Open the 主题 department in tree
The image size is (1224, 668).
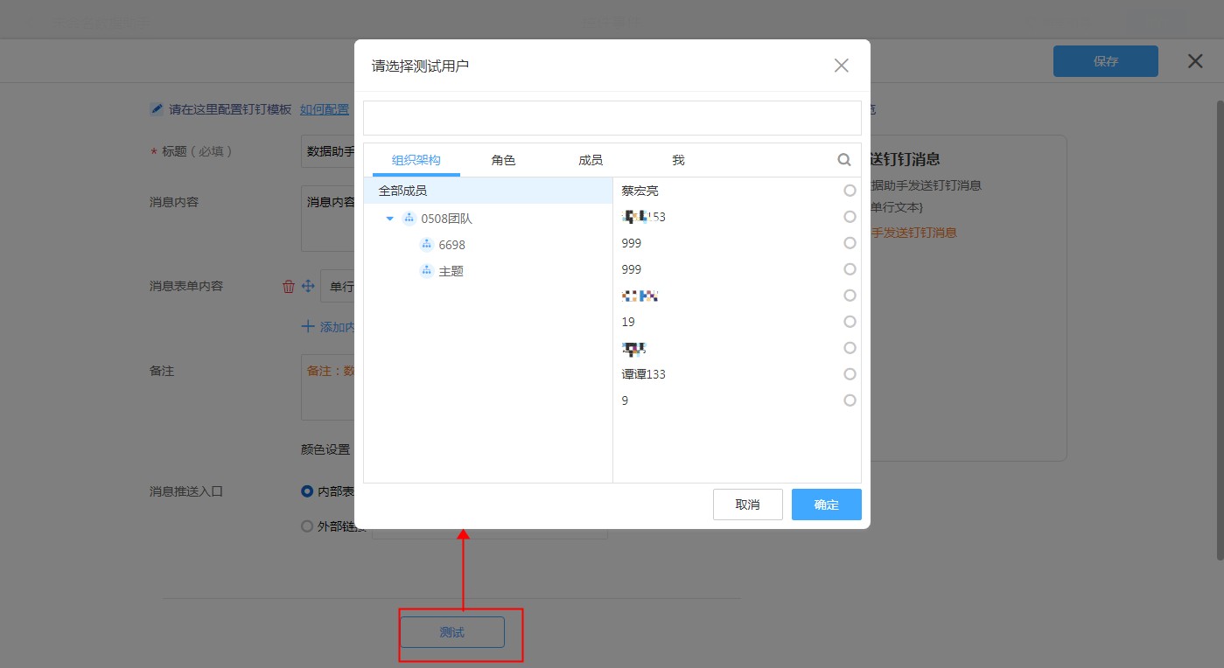(x=451, y=271)
